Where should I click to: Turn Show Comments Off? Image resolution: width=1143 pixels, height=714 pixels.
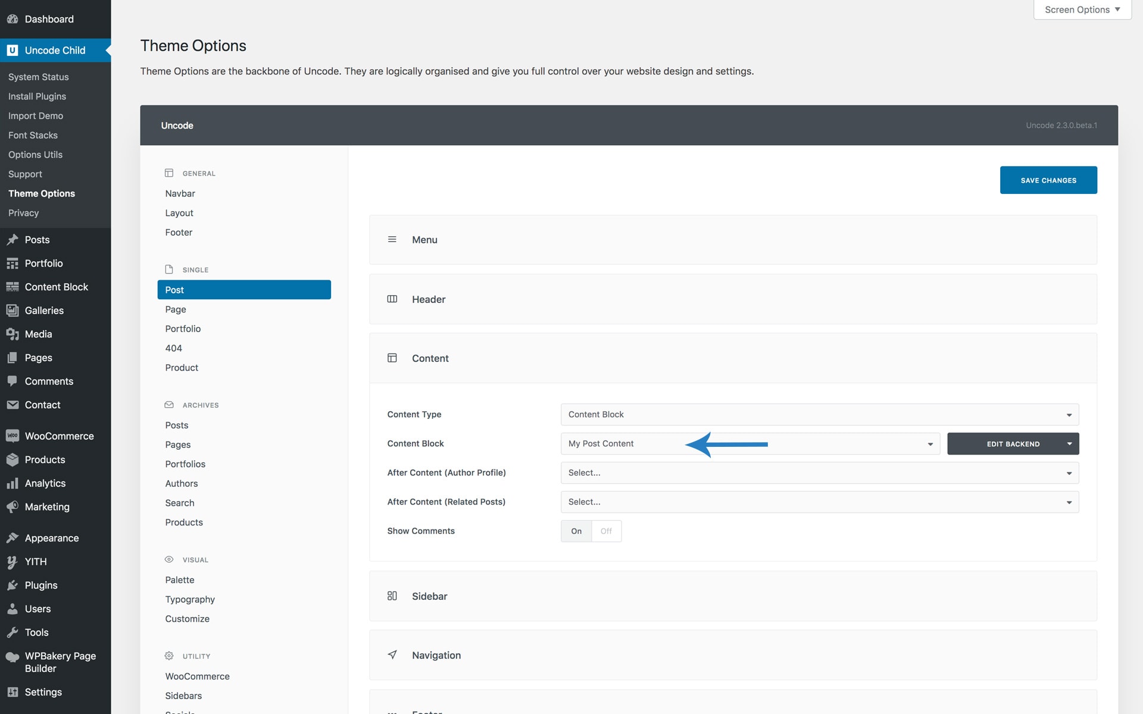tap(606, 531)
